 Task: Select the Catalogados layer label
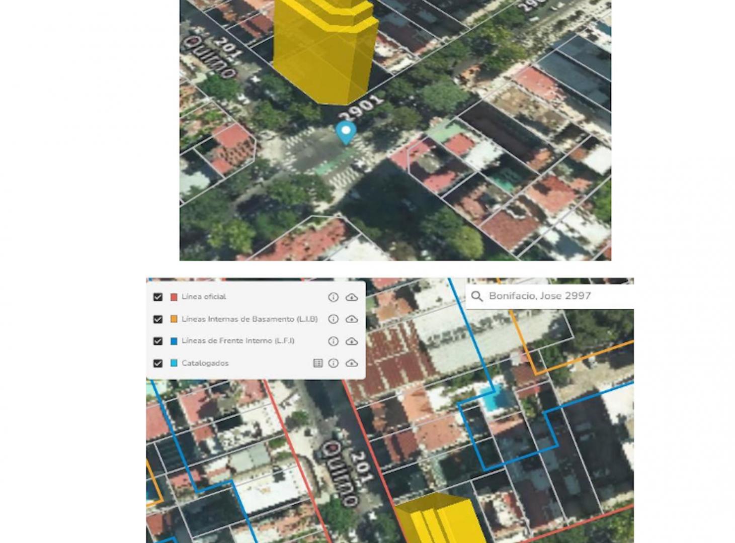point(205,363)
